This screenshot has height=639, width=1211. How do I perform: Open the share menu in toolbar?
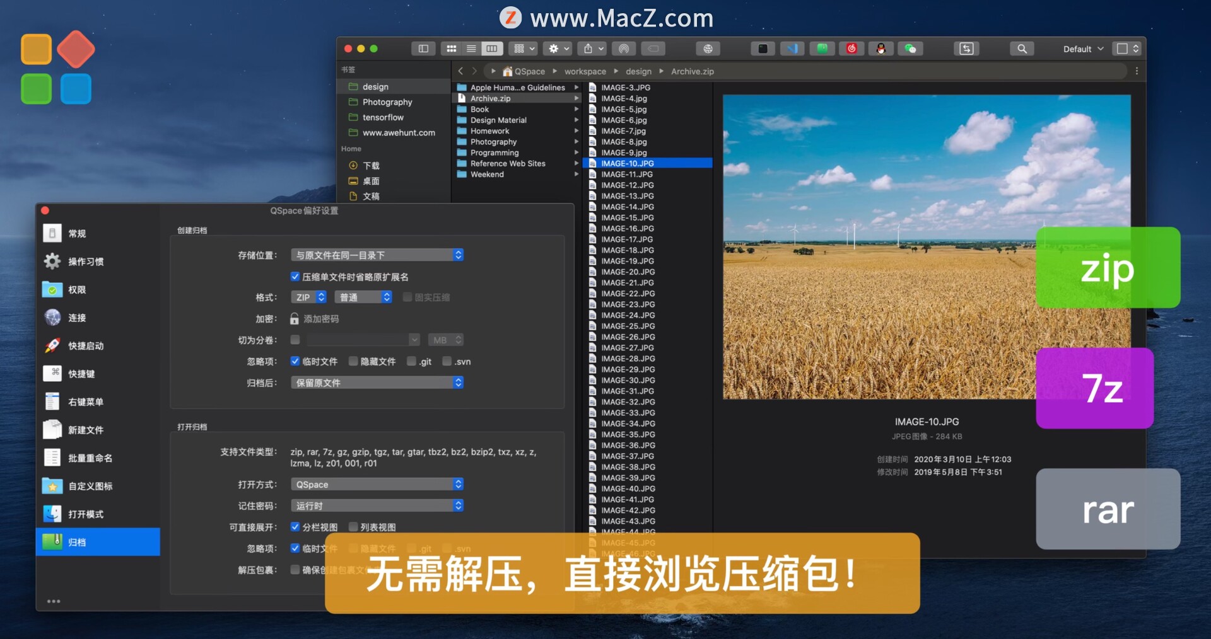pos(594,49)
